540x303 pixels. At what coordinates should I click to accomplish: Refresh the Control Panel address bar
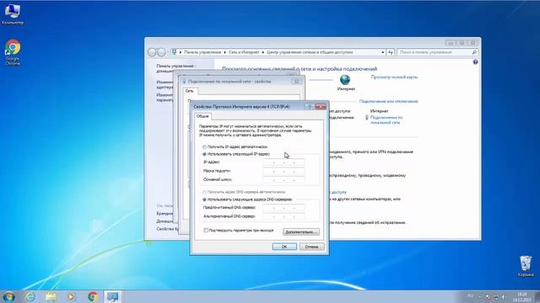coord(390,52)
